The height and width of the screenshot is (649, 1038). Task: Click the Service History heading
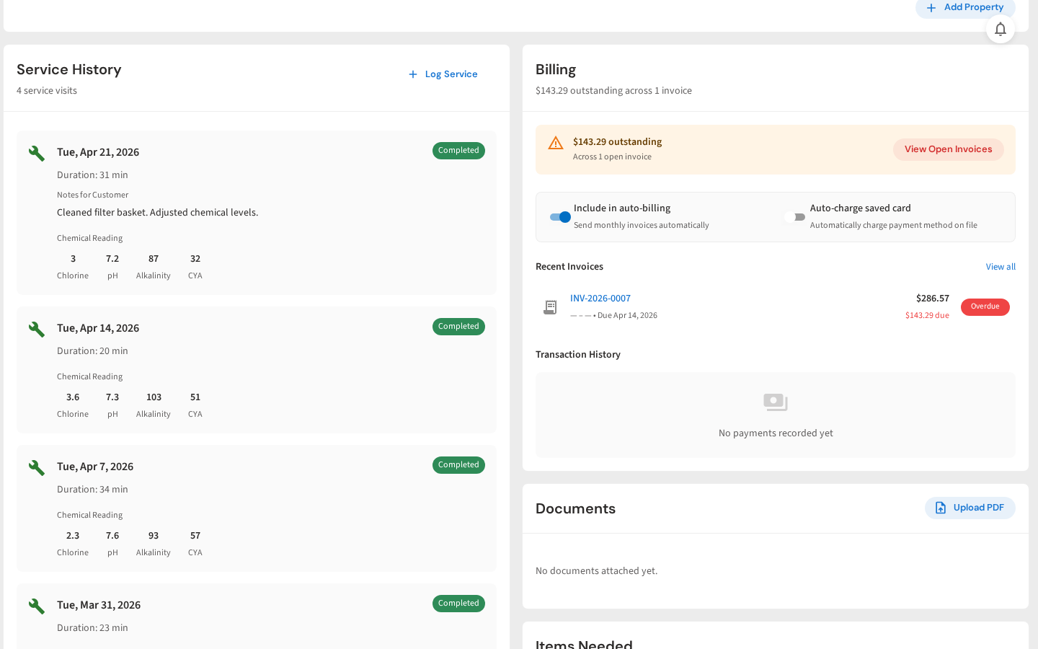coord(69,70)
